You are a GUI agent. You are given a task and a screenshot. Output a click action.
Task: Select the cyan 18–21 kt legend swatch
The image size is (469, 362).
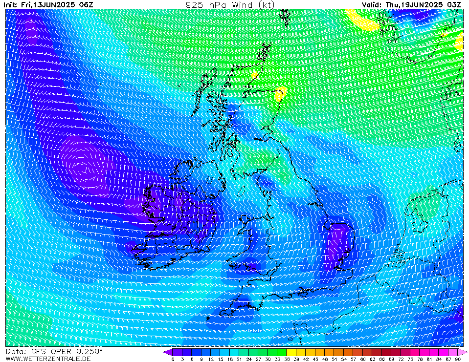click(x=235, y=352)
